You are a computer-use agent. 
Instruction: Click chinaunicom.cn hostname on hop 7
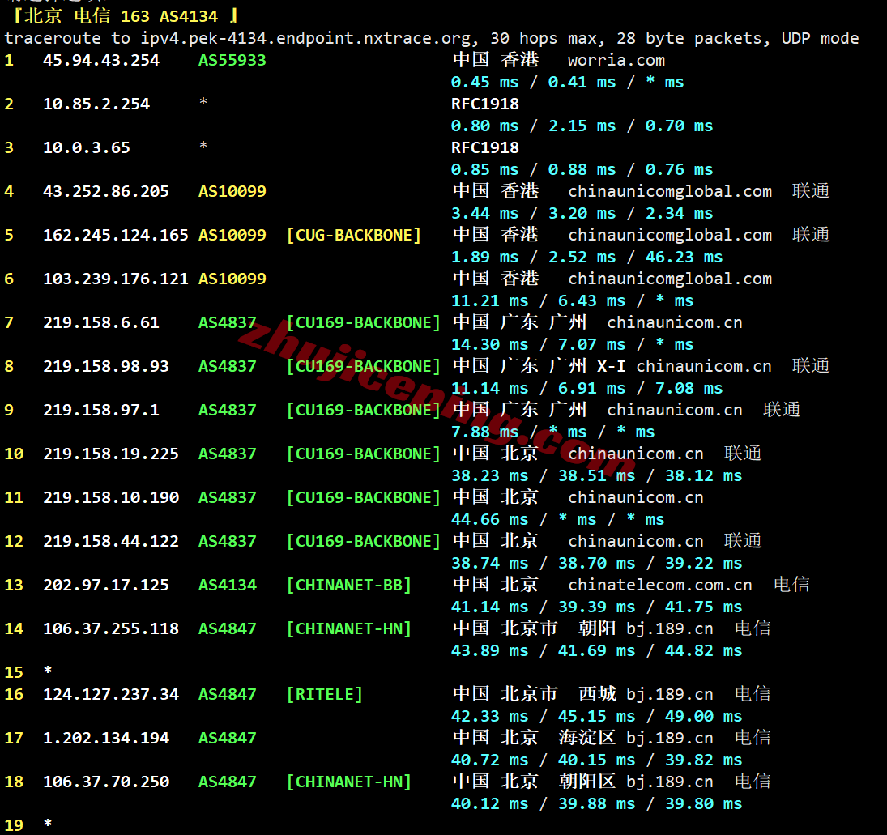(674, 322)
